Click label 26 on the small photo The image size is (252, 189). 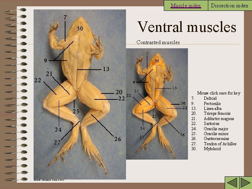click(x=182, y=135)
